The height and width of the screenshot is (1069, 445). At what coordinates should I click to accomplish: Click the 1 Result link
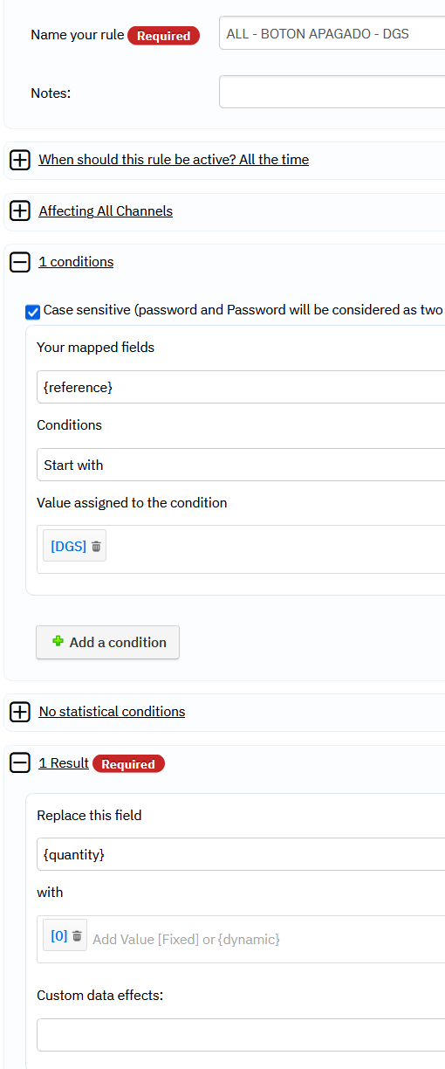tap(64, 763)
